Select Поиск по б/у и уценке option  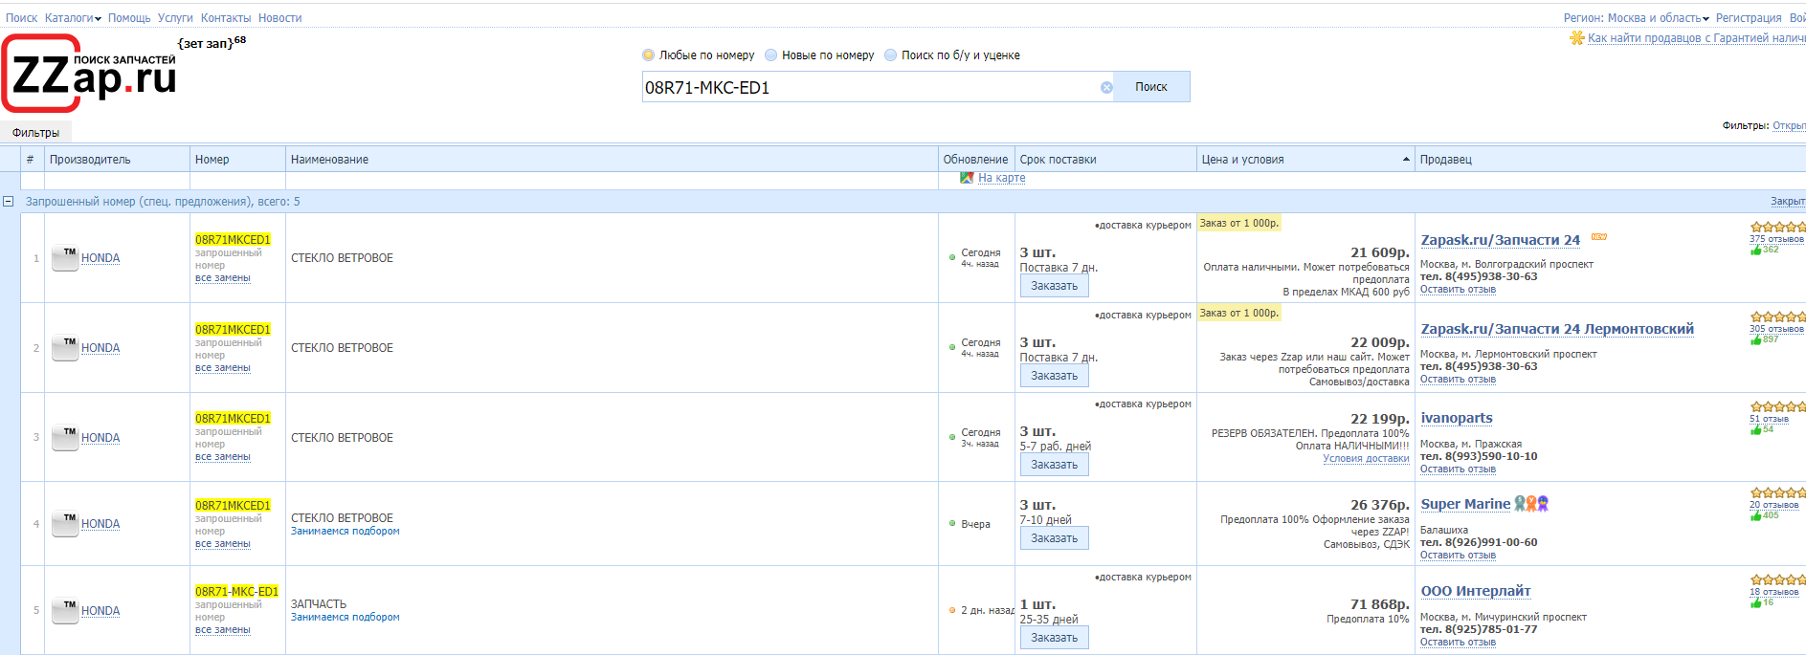click(890, 55)
